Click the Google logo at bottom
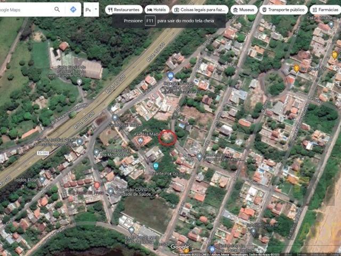 click(x=180, y=247)
